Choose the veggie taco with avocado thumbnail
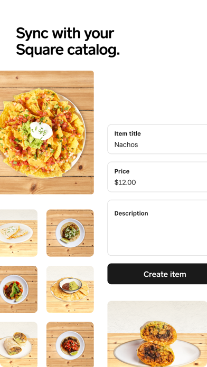 tap(18, 289)
